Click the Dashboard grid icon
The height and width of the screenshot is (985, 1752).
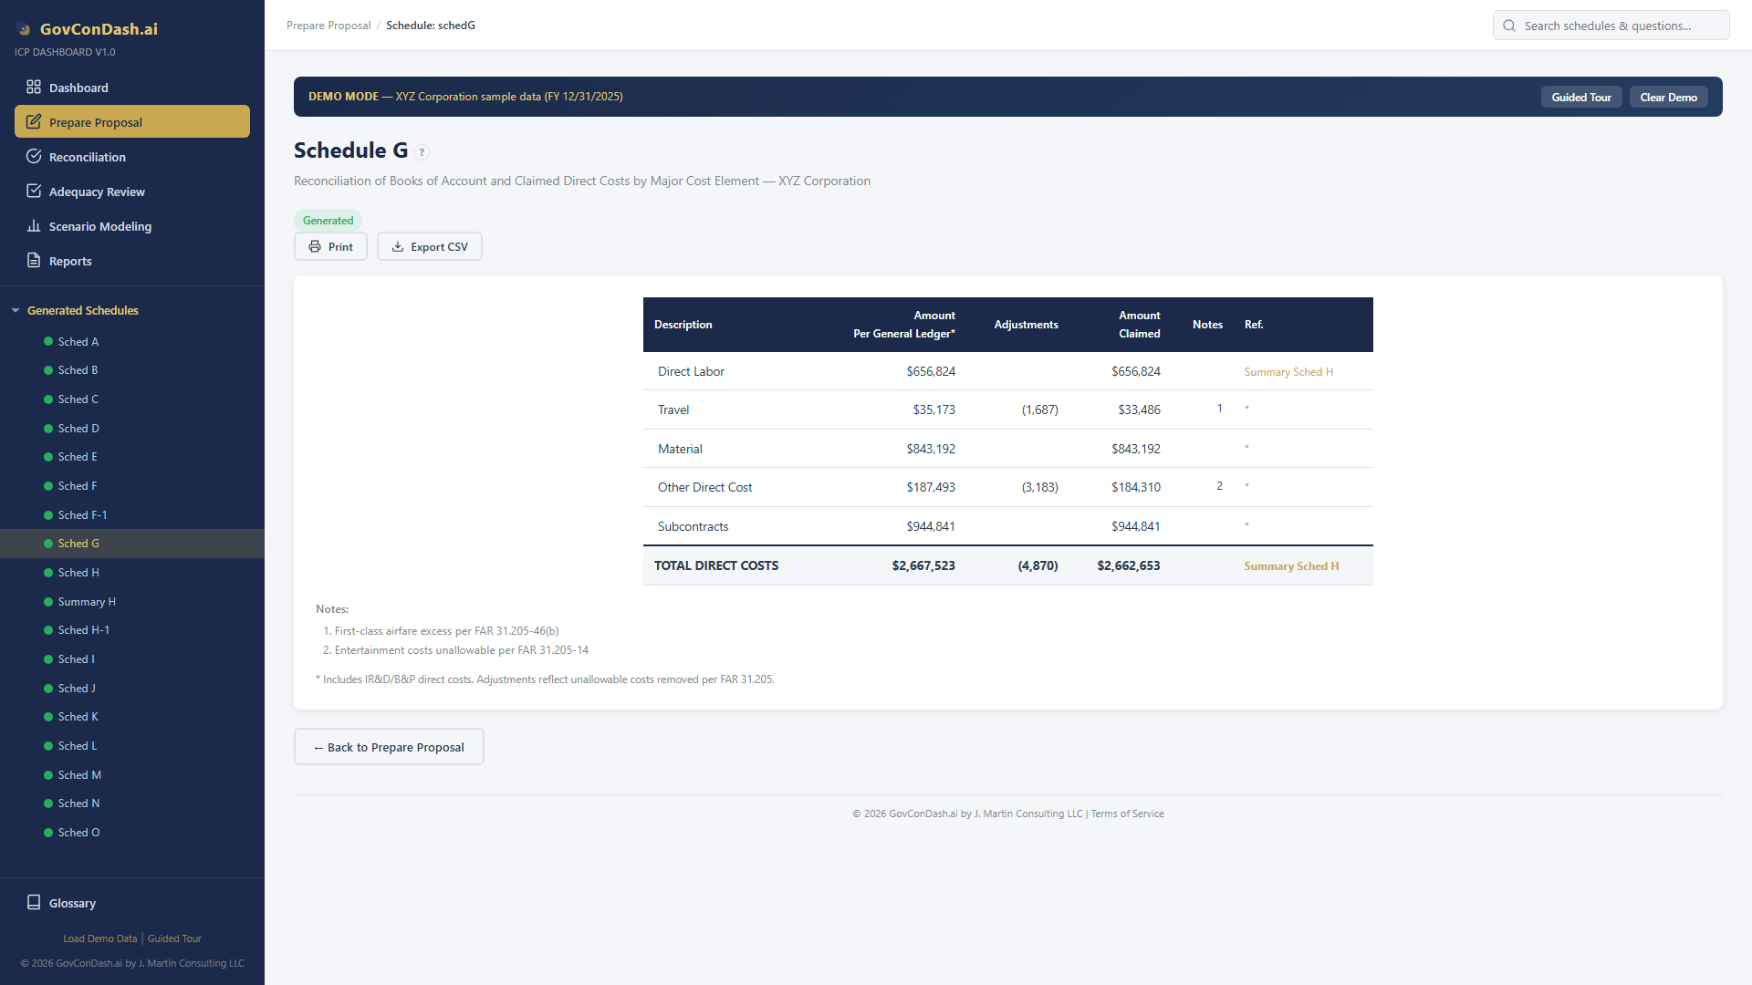(x=34, y=88)
